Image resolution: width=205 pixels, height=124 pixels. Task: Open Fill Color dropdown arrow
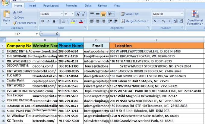pyautogui.click(x=77, y=21)
